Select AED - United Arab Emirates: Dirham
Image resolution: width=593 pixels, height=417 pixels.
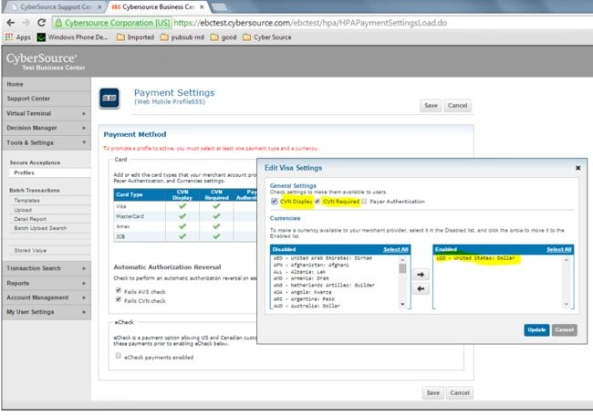point(323,258)
